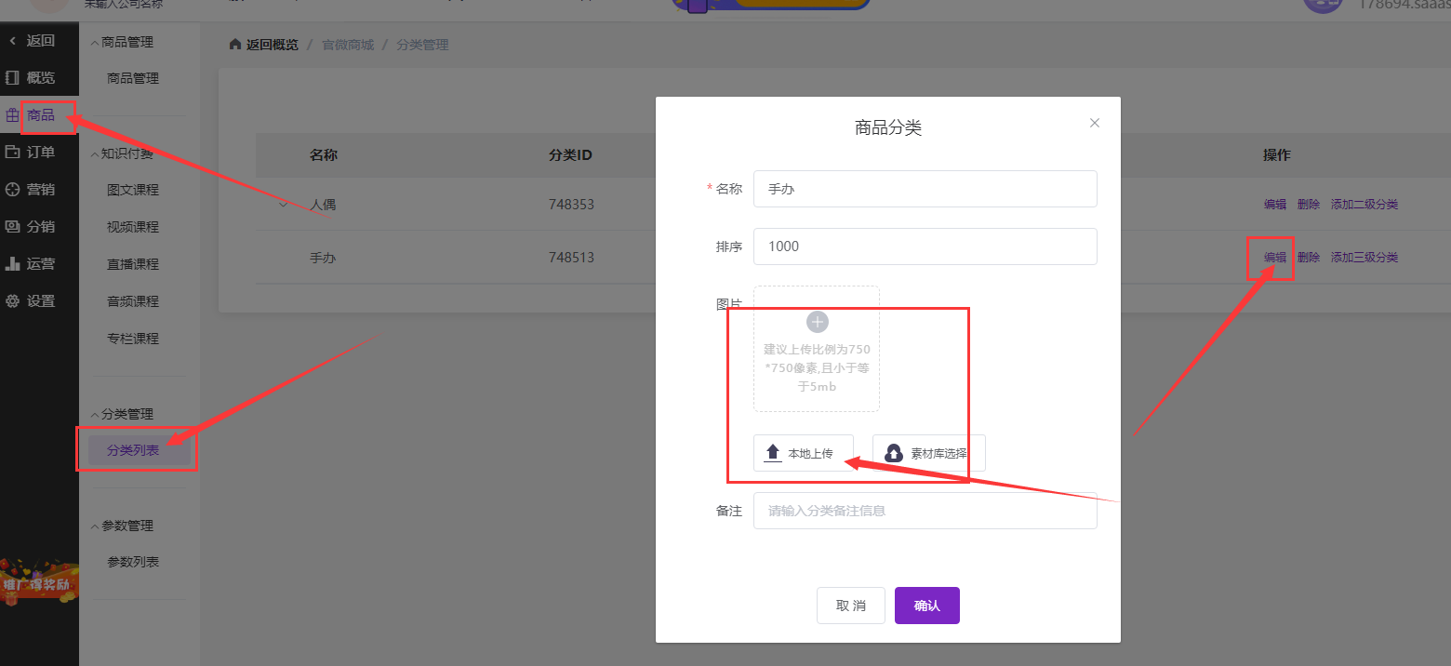Click the 本地上传 local upload button

[x=804, y=453]
